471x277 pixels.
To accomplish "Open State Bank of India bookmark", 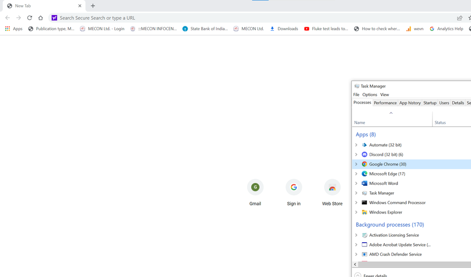I will [205, 29].
